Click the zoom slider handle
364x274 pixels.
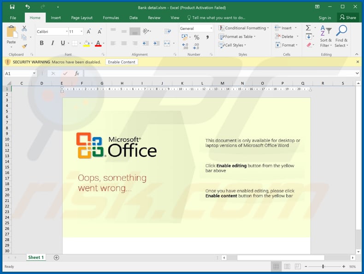(323, 267)
